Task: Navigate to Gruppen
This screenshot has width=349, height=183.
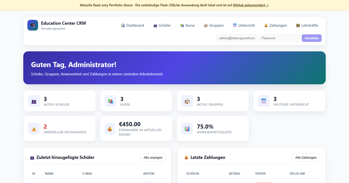Action: (x=214, y=26)
